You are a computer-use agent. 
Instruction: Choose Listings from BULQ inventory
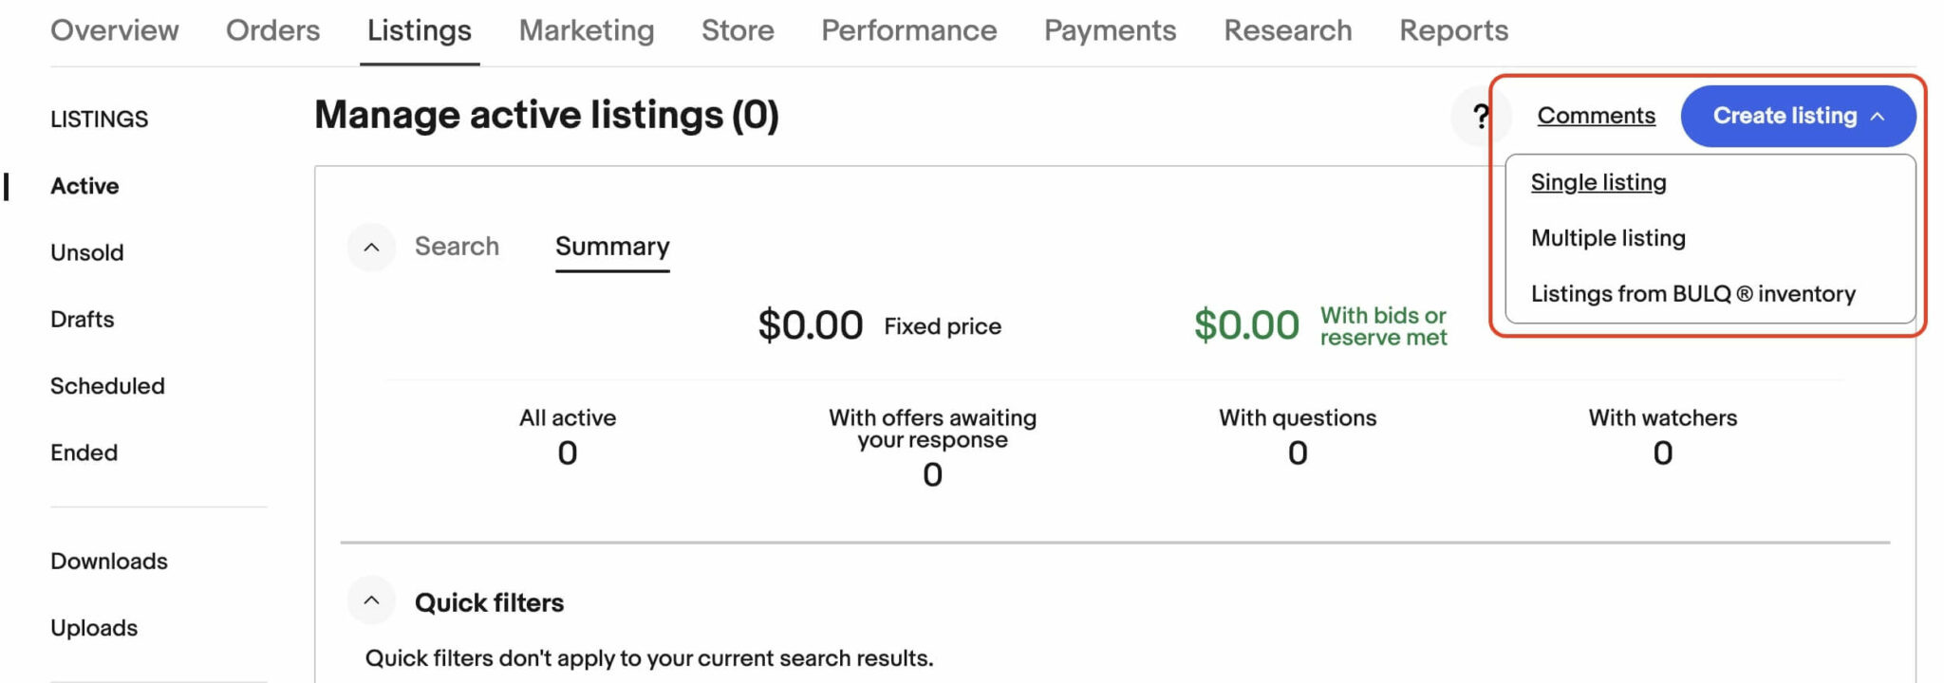1692,294
